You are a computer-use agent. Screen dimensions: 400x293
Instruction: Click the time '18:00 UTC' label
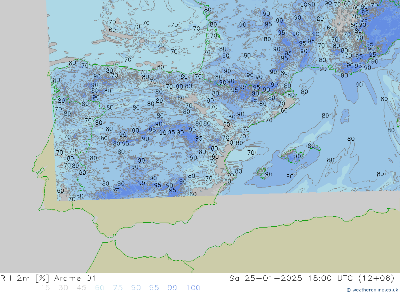[x=330, y=278]
